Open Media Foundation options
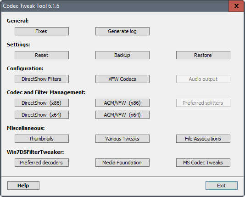The image size is (245, 197). coord(122,163)
